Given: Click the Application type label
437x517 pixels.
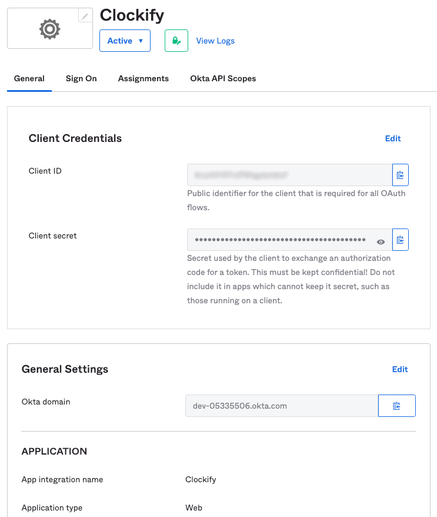Looking at the screenshot, I should [52, 508].
